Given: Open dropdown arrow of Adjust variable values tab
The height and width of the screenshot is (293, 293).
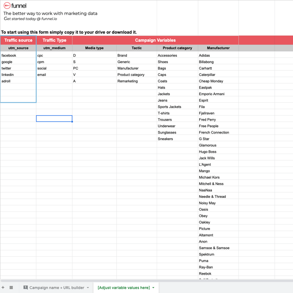Looking at the screenshot, I should (x=153, y=288).
